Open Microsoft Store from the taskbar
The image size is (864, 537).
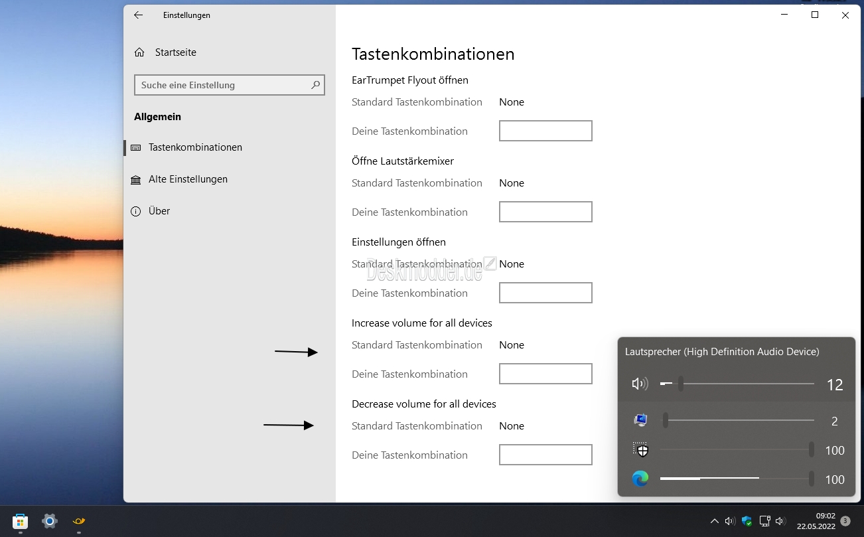(20, 521)
